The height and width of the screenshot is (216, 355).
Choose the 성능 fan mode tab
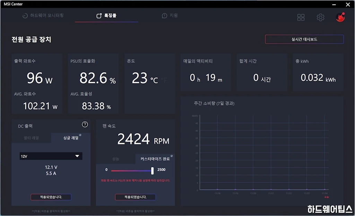[x=115, y=159]
